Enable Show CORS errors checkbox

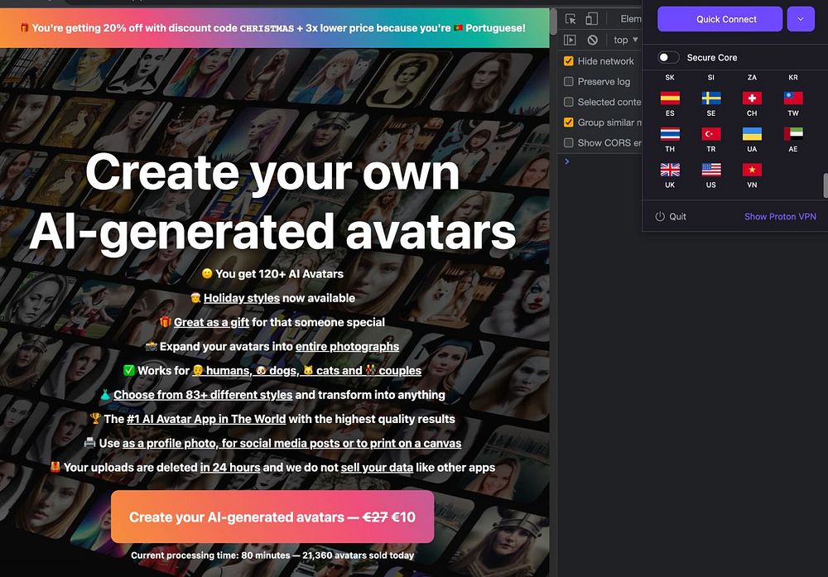(x=569, y=142)
